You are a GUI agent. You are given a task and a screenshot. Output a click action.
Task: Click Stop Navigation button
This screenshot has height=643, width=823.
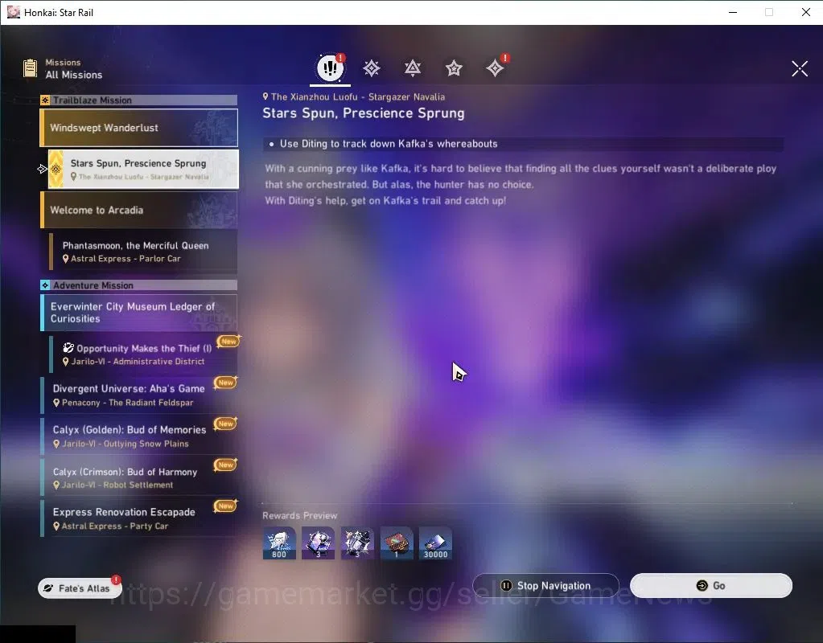pyautogui.click(x=546, y=585)
